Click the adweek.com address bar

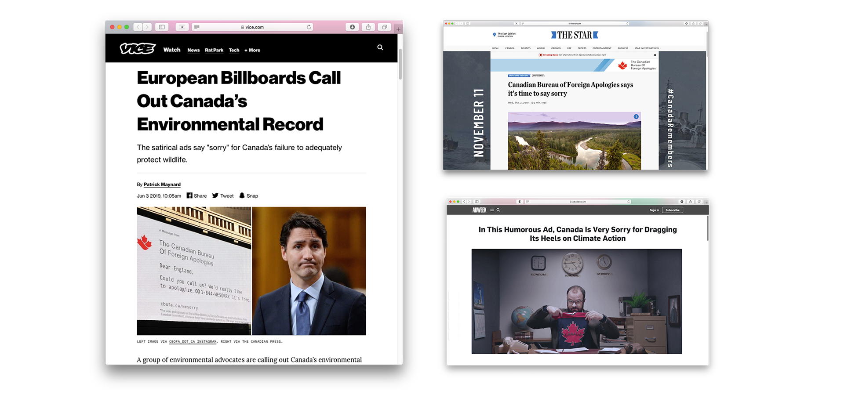coord(578,202)
